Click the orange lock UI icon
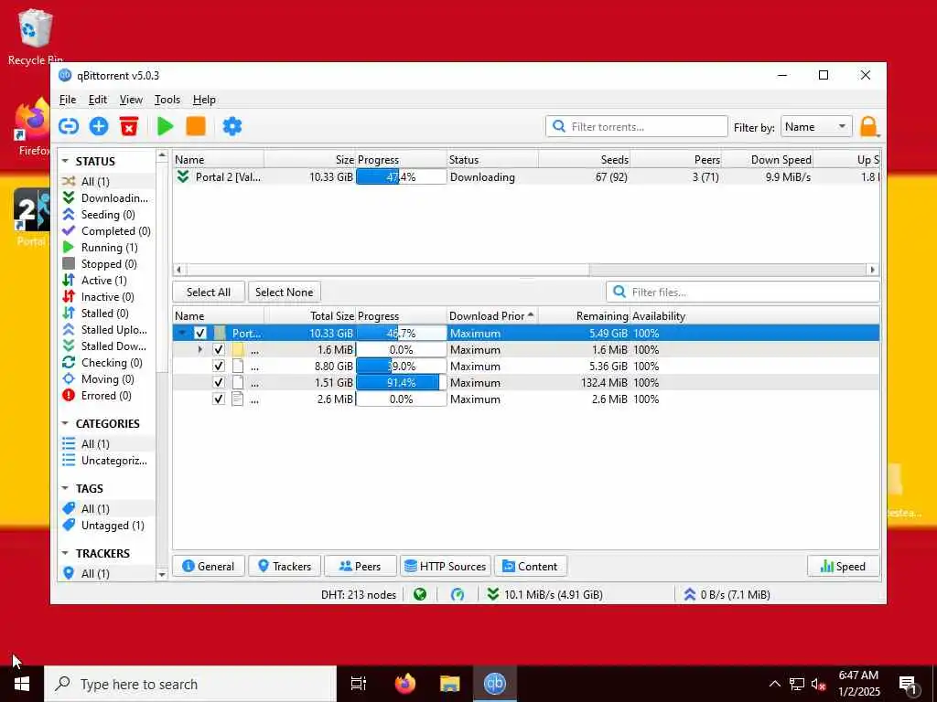The width and height of the screenshot is (937, 702). click(x=868, y=126)
